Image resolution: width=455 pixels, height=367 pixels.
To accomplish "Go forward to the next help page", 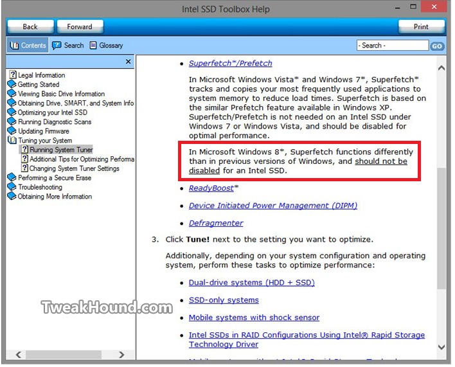I will pyautogui.click(x=80, y=27).
